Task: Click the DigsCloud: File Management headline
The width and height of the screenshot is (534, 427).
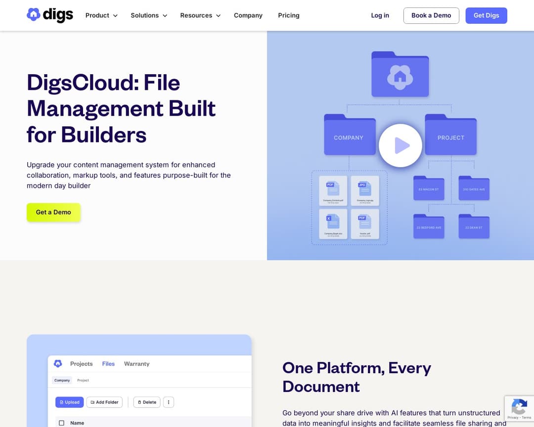Action: click(x=121, y=109)
